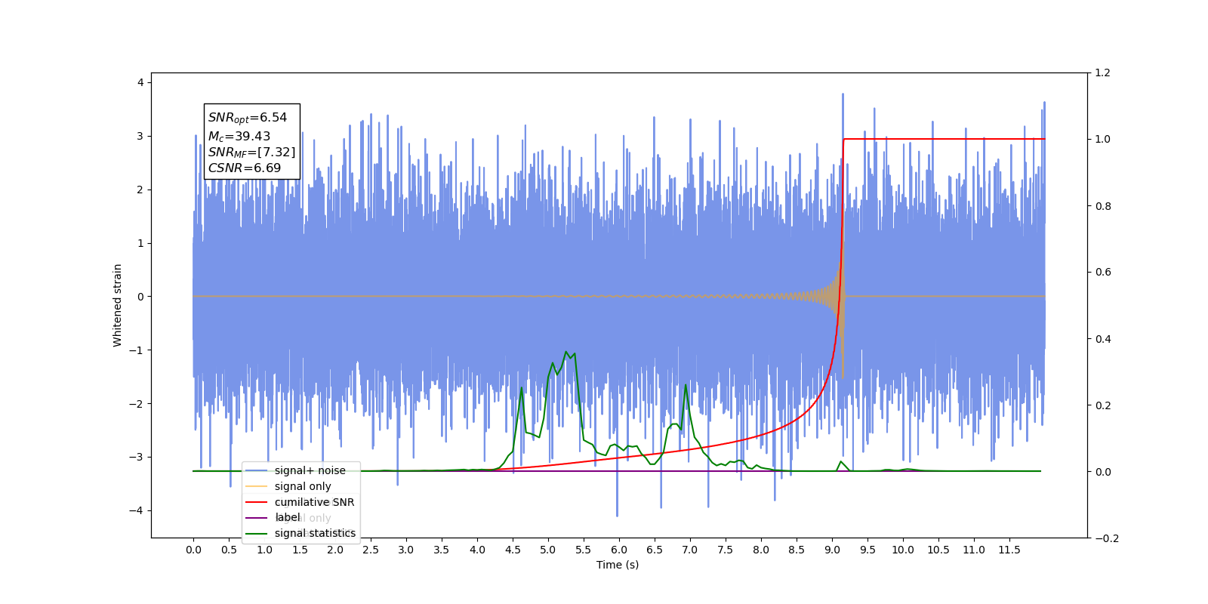Click the 'label' legend entry
Image resolution: width=1208 pixels, height=604 pixels.
288,517
